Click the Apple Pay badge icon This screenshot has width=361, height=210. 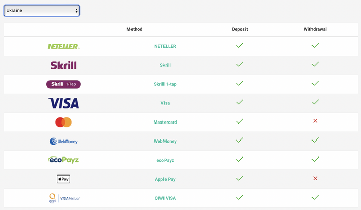pos(63,179)
